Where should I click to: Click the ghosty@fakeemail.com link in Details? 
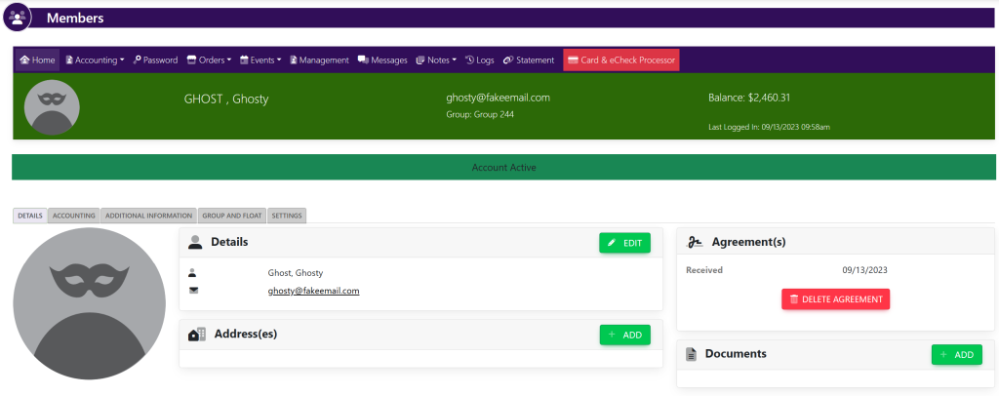pyautogui.click(x=313, y=291)
